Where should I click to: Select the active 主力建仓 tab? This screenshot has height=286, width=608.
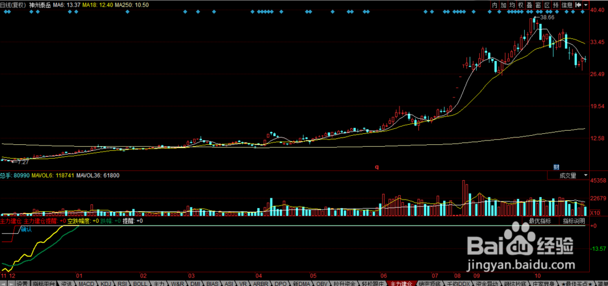click(x=401, y=284)
